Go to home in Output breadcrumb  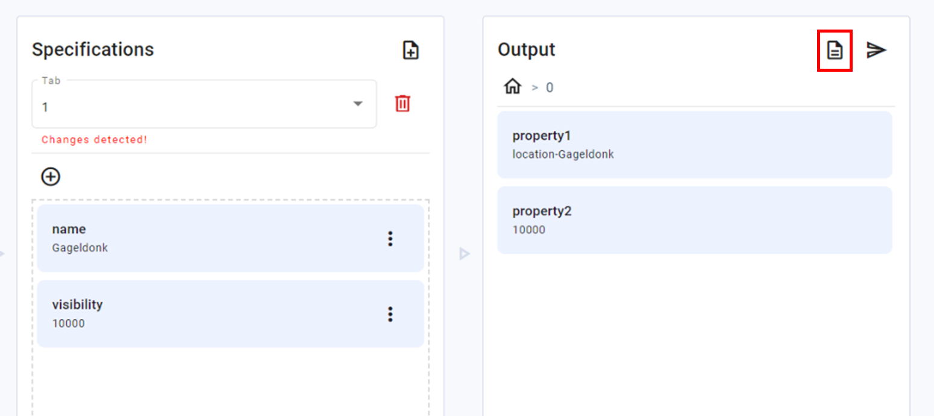pyautogui.click(x=512, y=87)
